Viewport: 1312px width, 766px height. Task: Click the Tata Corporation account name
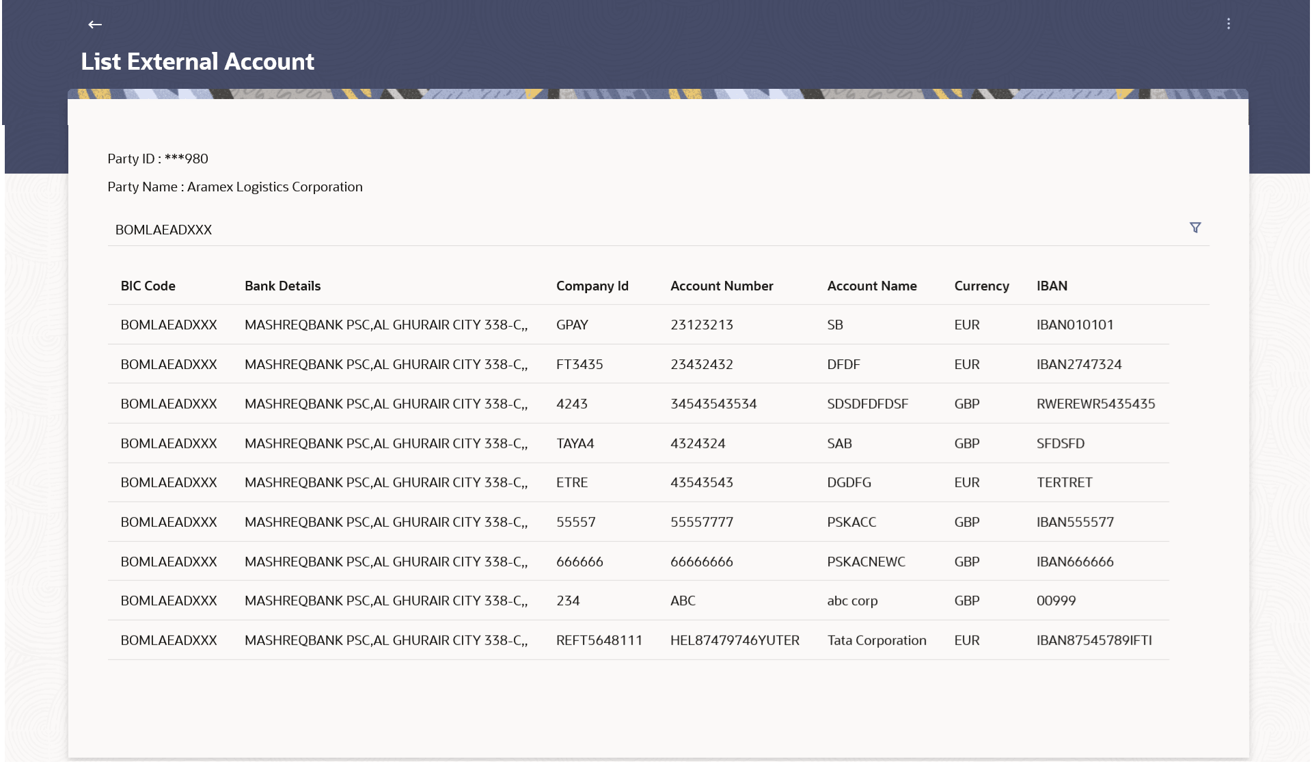click(x=876, y=640)
